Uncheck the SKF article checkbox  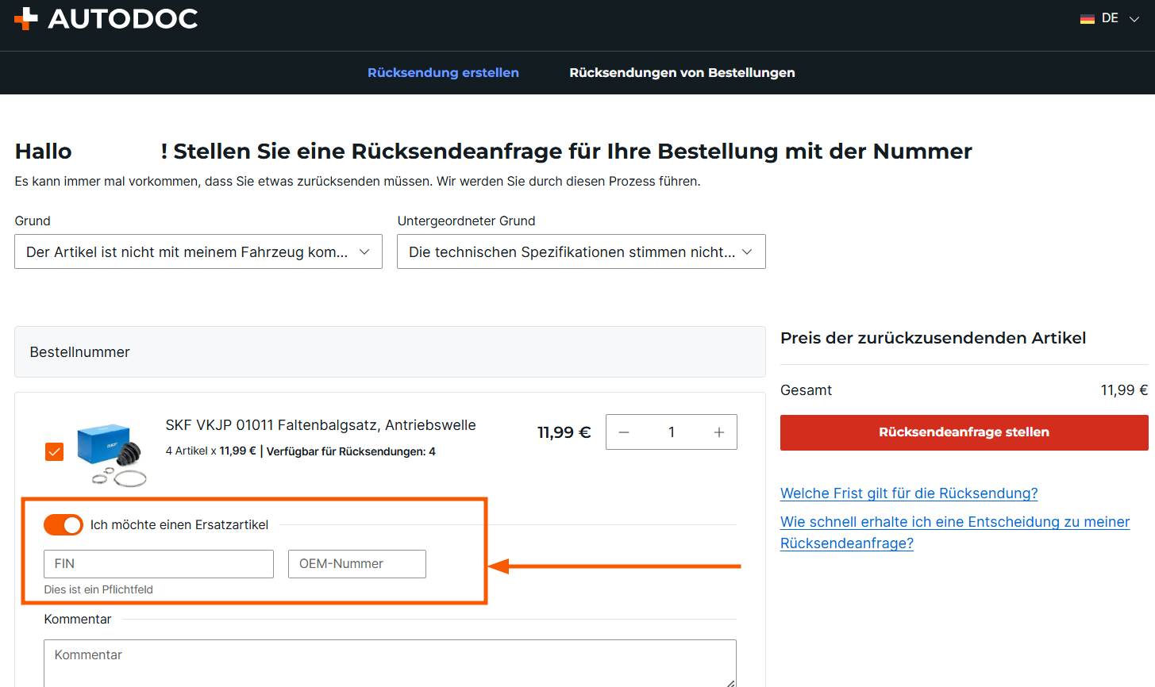[x=55, y=452]
